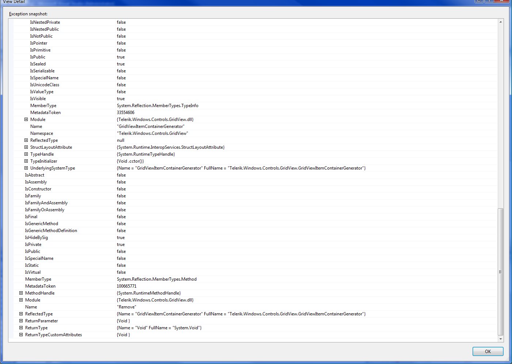Expand the TypeInitializer node
The image size is (512, 364).
pos(26,161)
